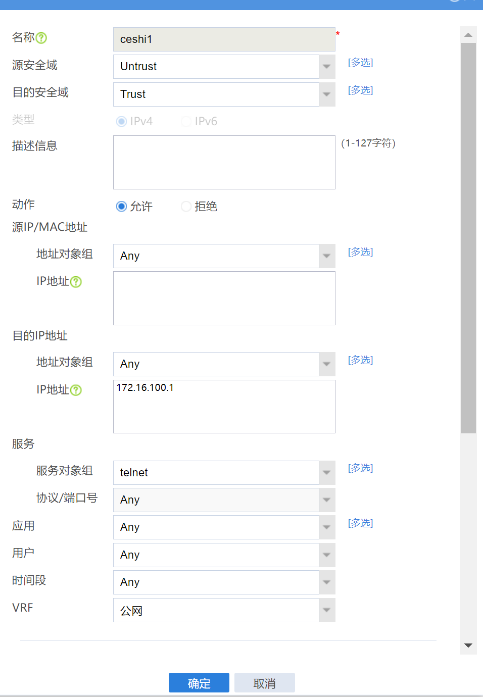This screenshot has height=697, width=483.
Task: Click help icon beside destination IP地址
Action: pos(76,390)
